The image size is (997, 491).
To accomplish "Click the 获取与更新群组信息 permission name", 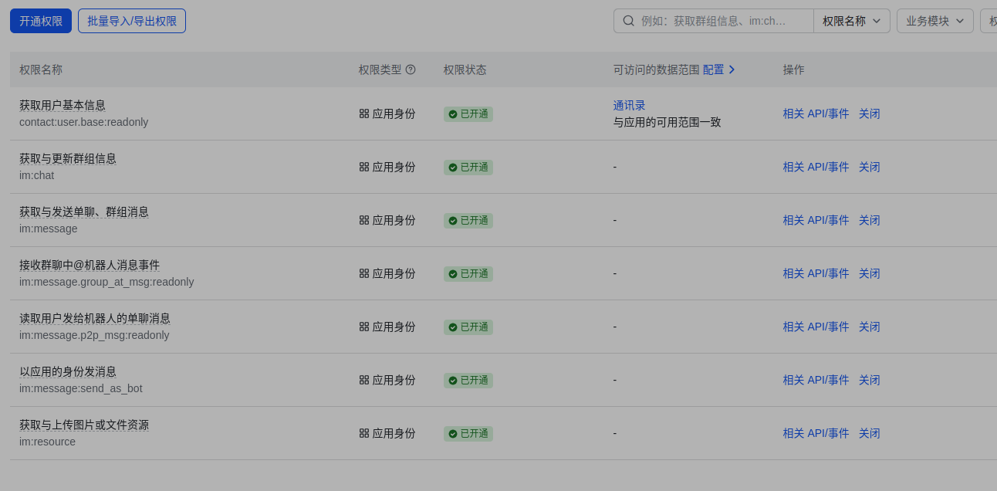I will [x=68, y=158].
